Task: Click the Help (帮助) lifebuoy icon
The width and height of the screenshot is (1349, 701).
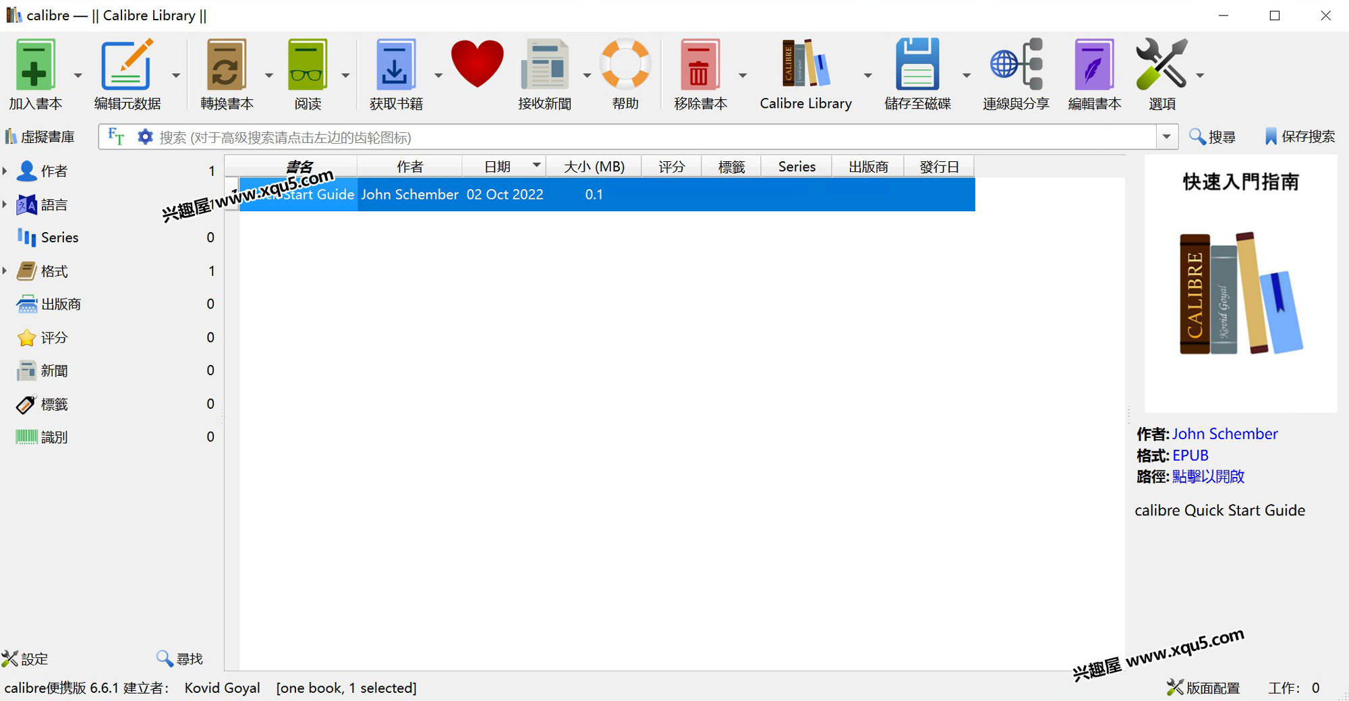Action: [x=625, y=65]
